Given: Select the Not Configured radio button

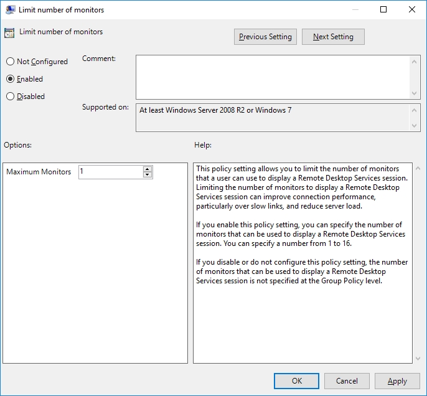Looking at the screenshot, I should click(x=10, y=62).
